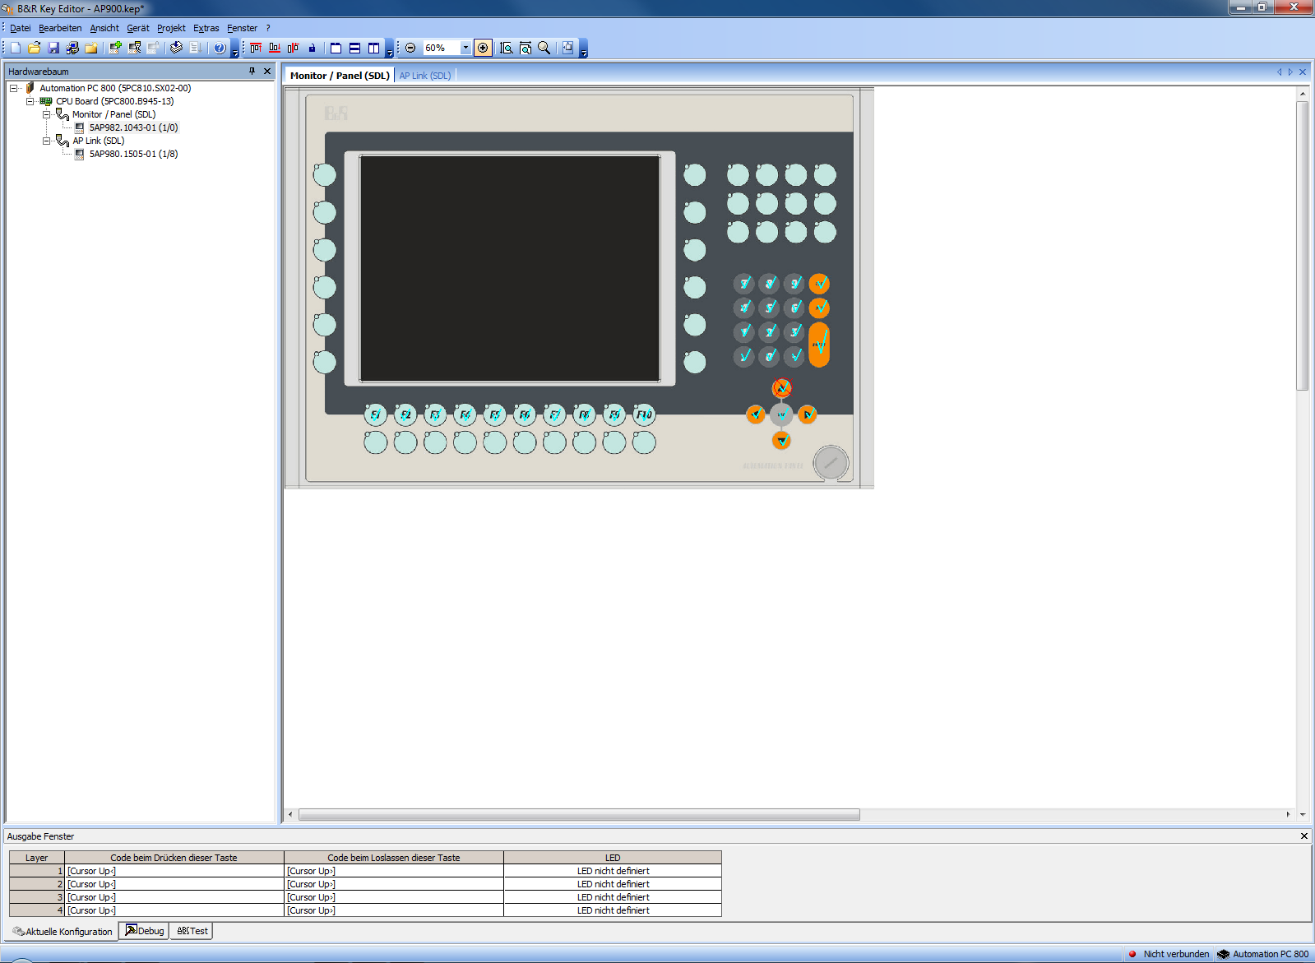Image resolution: width=1315 pixels, height=963 pixels.
Task: Toggle the circled plus zoom-in button
Action: click(483, 48)
